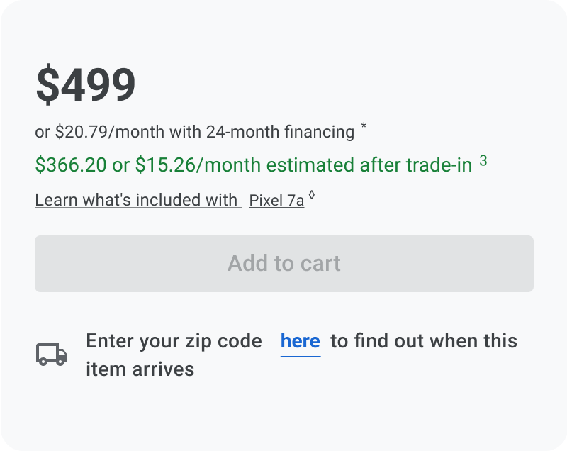Click the 'item arrives' text line
The width and height of the screenshot is (567, 451).
coord(140,369)
